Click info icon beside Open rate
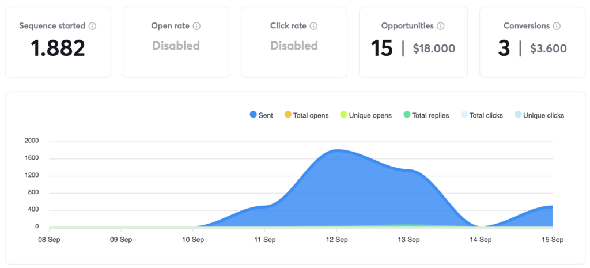The width and height of the screenshot is (590, 268). click(196, 26)
